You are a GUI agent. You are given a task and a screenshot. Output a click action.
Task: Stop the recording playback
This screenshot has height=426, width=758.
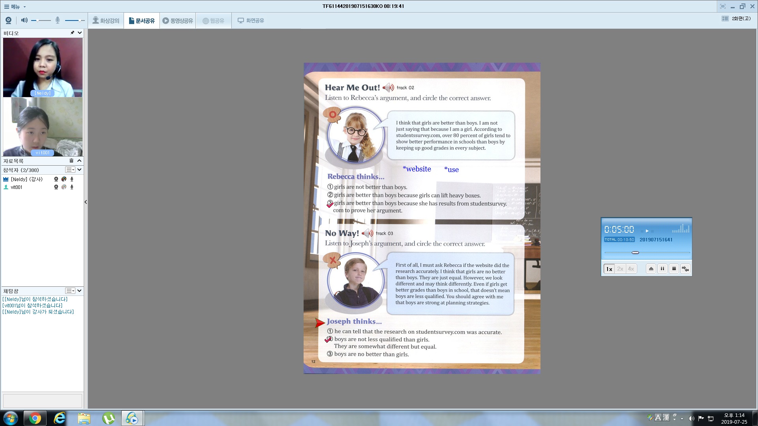[x=674, y=269]
